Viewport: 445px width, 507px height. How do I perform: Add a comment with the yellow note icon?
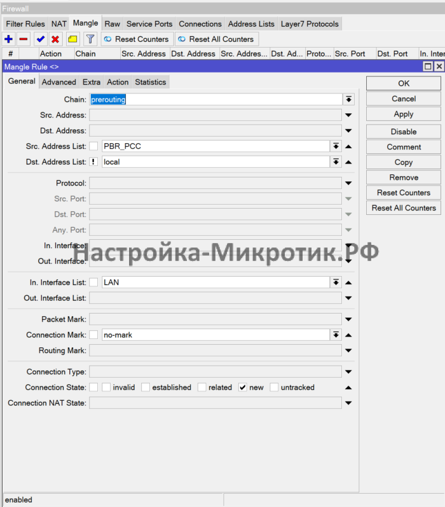[x=72, y=39]
